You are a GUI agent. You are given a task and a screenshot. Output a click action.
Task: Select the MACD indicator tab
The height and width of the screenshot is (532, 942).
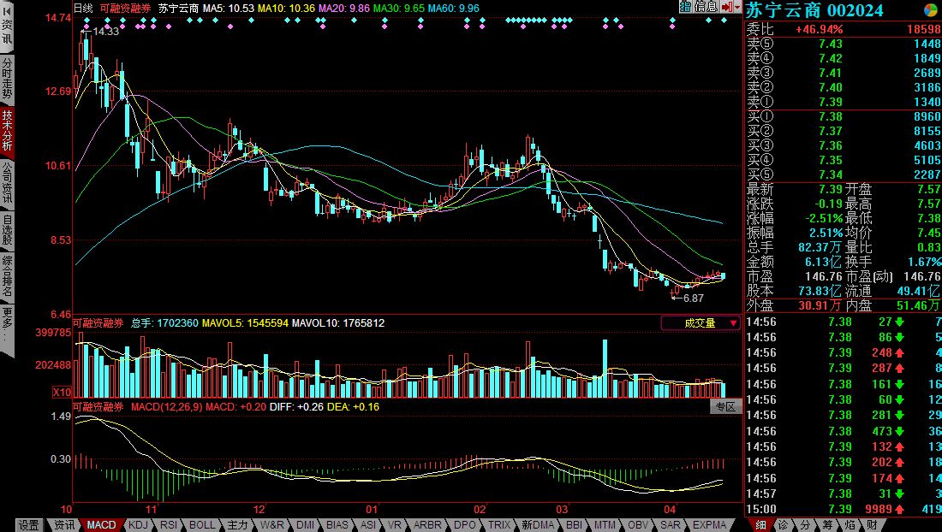102,525
